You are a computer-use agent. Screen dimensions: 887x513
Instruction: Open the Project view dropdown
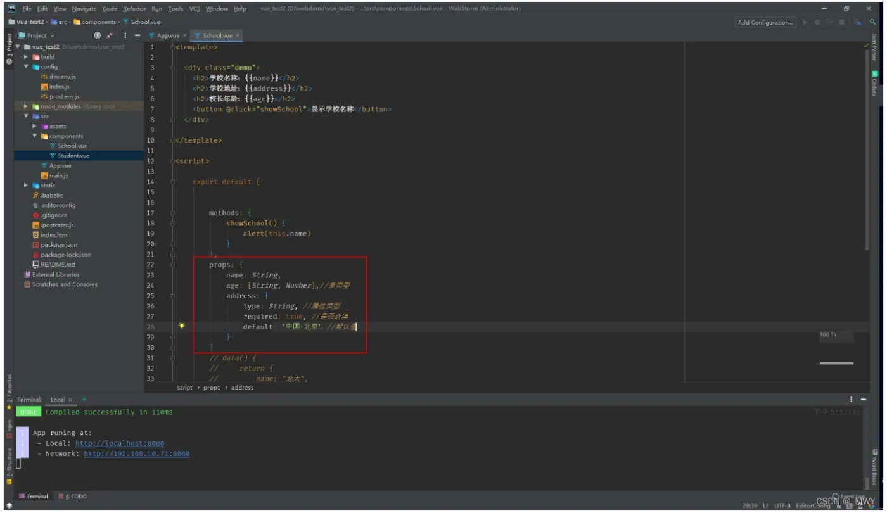pyautogui.click(x=37, y=35)
